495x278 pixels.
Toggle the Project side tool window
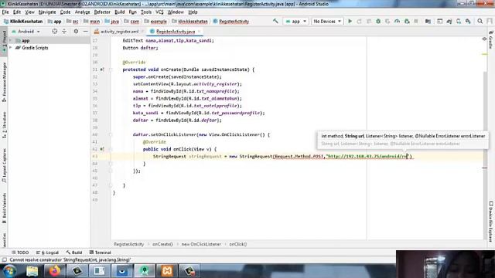(4, 41)
